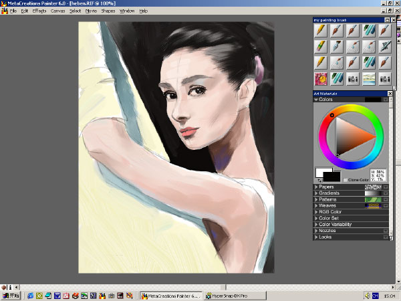Screen dimensions: 401x301
Task: Expand the Weaves section
Action: pyautogui.click(x=316, y=205)
